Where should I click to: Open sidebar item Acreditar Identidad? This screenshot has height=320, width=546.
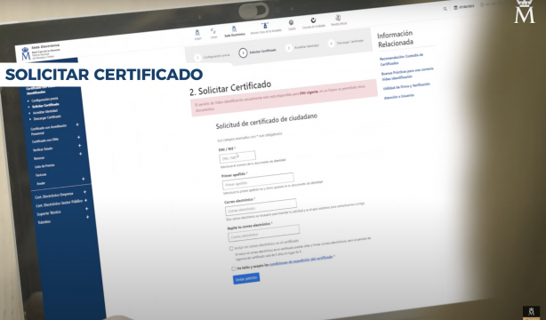(45, 112)
